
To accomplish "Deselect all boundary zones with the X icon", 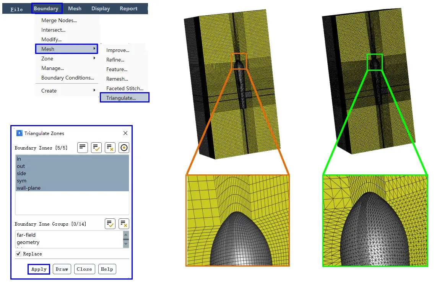I will point(110,148).
